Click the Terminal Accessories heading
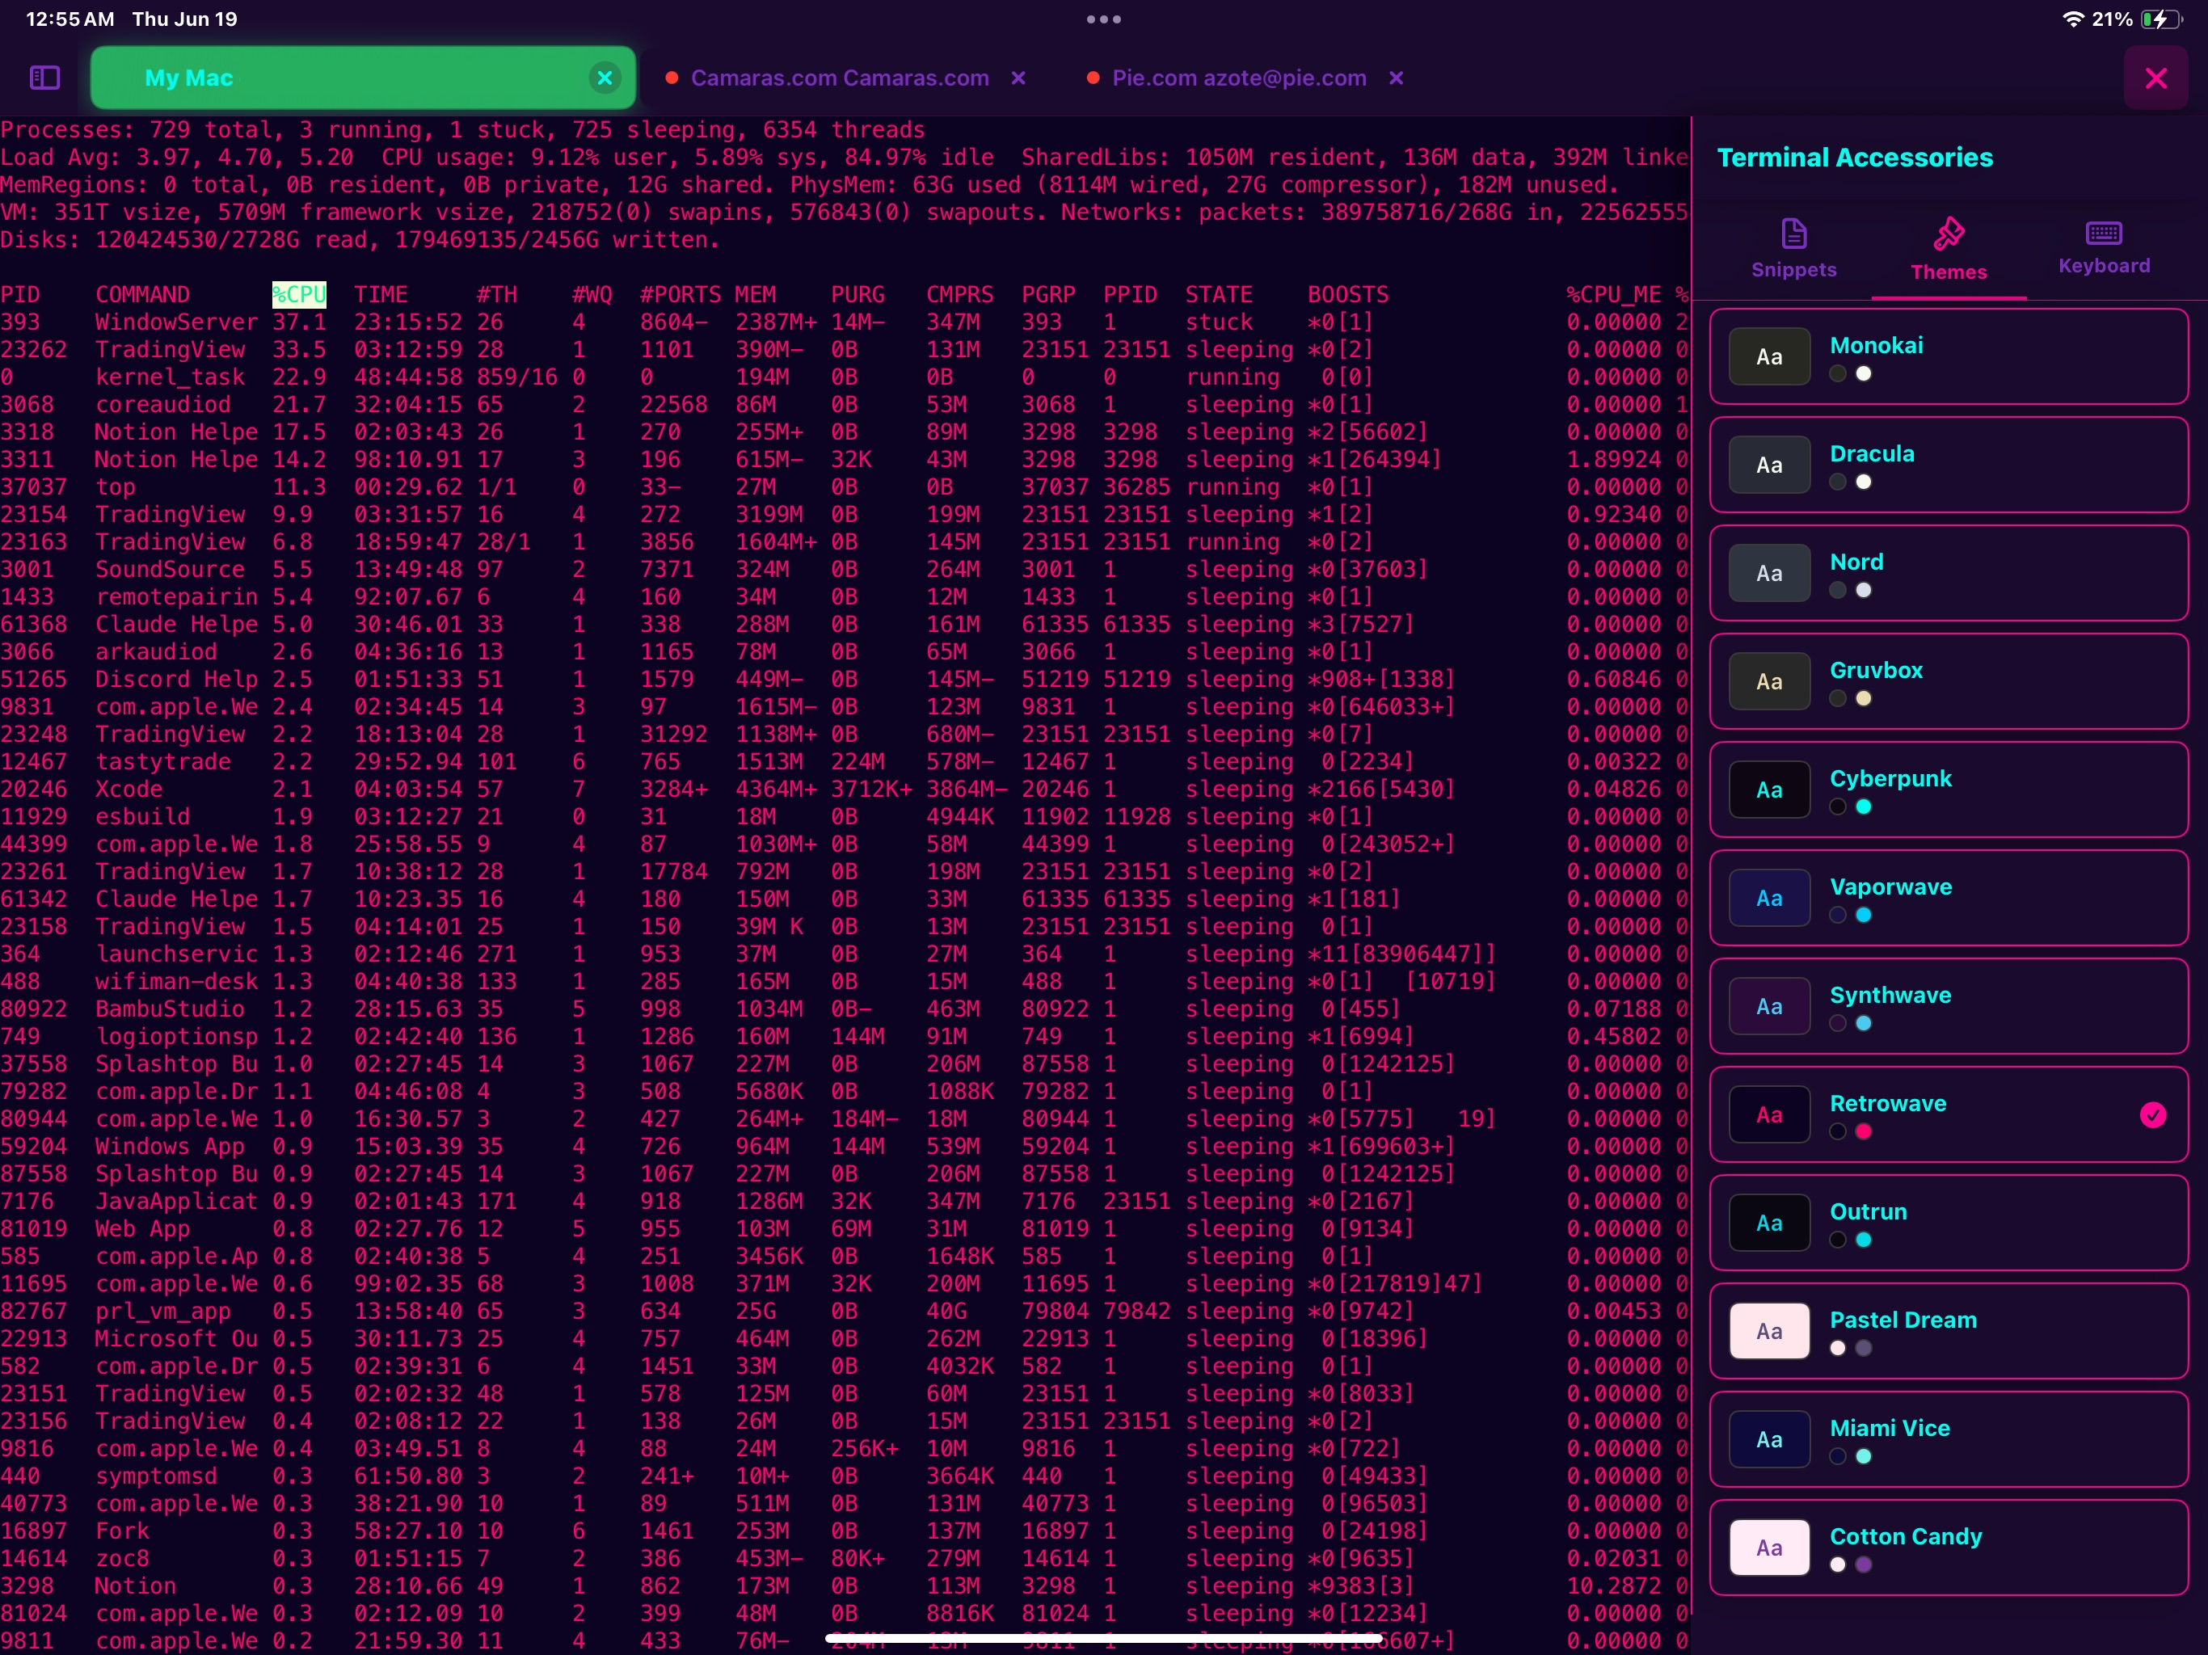 pos(1855,158)
